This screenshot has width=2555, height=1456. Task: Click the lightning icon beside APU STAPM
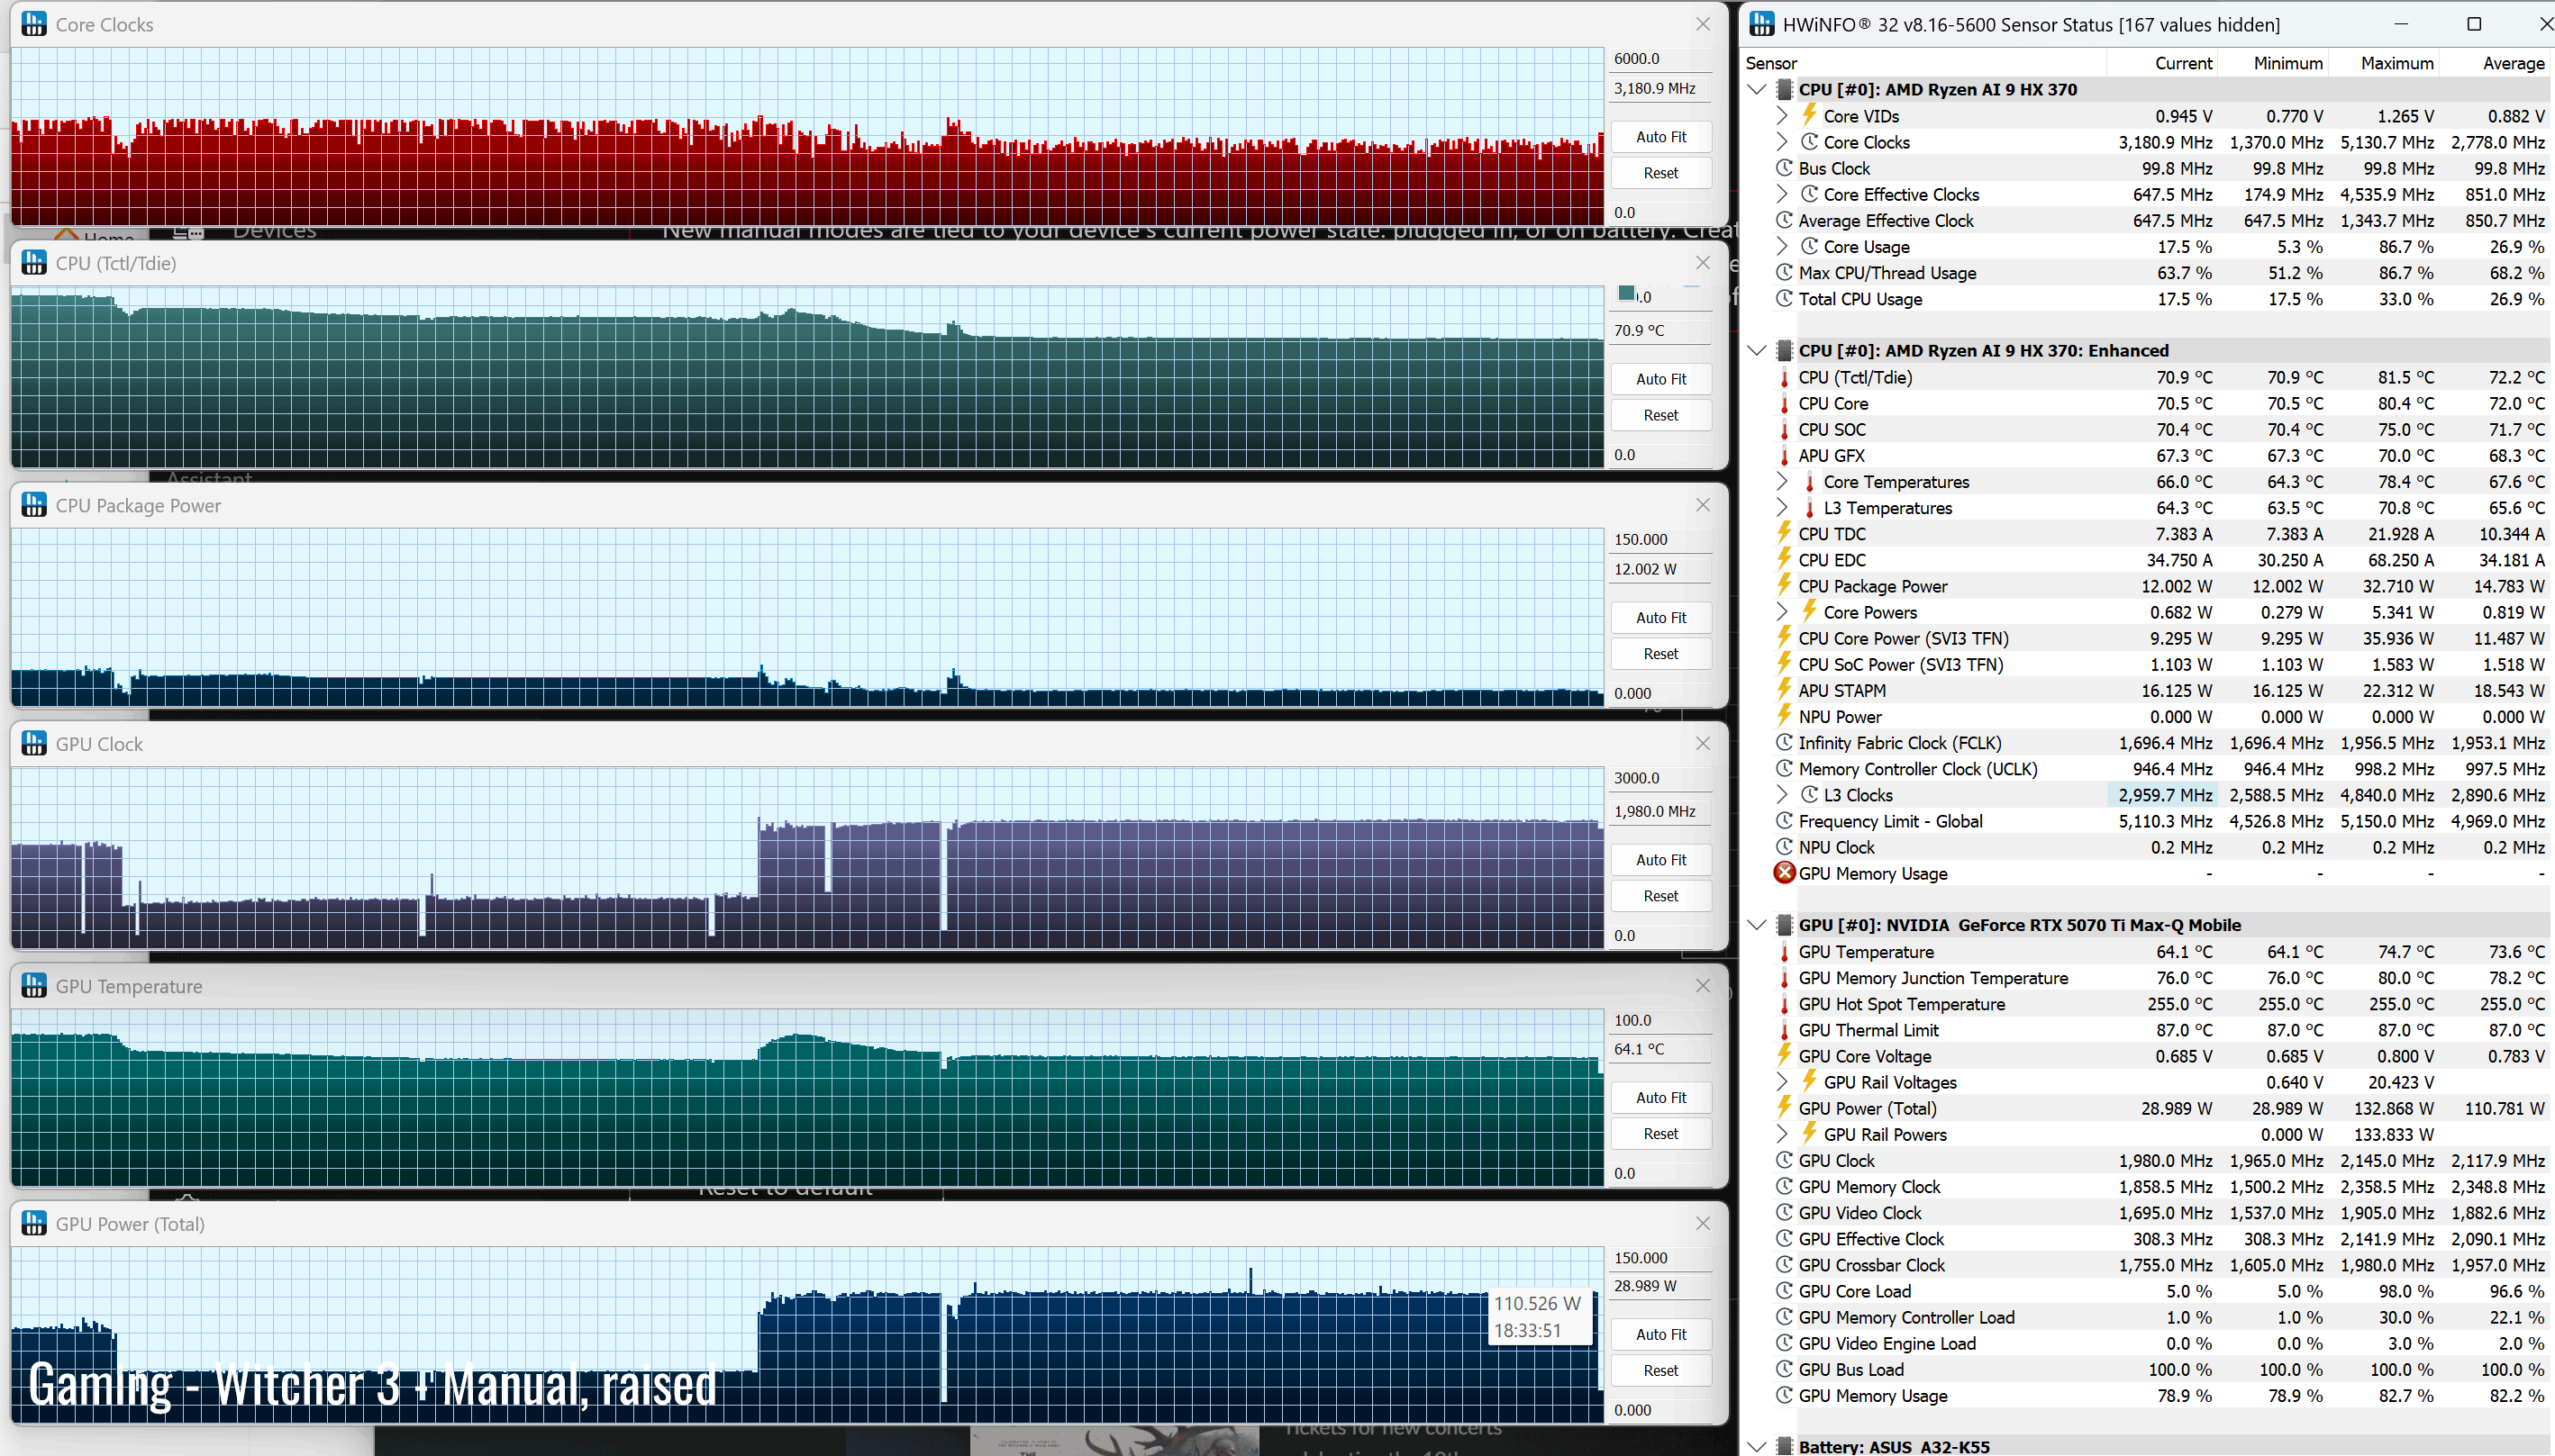[1784, 690]
